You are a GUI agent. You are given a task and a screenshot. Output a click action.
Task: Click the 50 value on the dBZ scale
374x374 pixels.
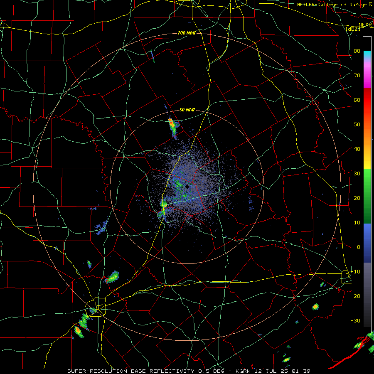[x=357, y=125]
